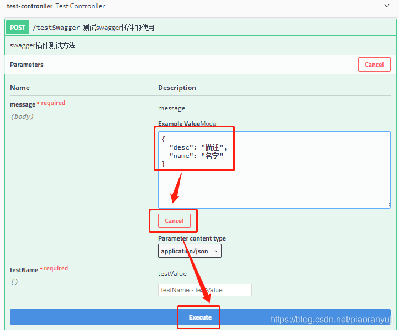The height and width of the screenshot is (330, 399).
Task: Click the test-contronller controller title
Action: 29,6
